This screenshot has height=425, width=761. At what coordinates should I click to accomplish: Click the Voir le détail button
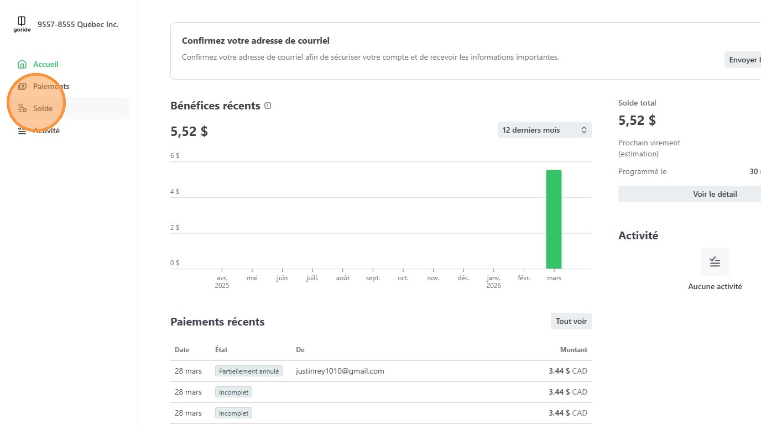pos(715,194)
